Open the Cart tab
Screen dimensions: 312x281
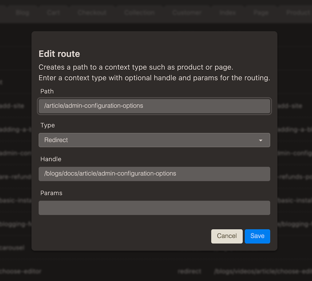(53, 13)
